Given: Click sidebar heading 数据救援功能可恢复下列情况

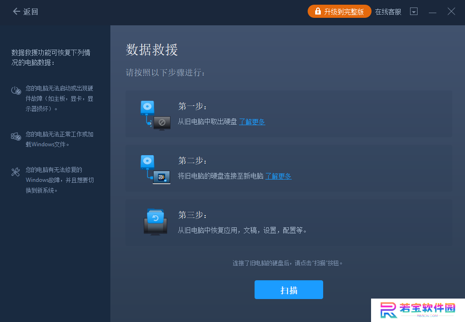Looking at the screenshot, I should pyautogui.click(x=51, y=57).
